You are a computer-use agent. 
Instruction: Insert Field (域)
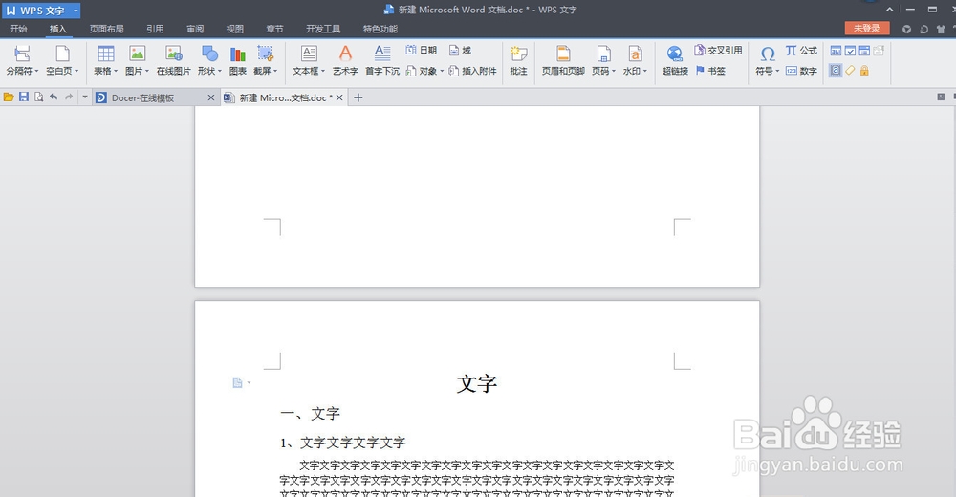tap(461, 50)
